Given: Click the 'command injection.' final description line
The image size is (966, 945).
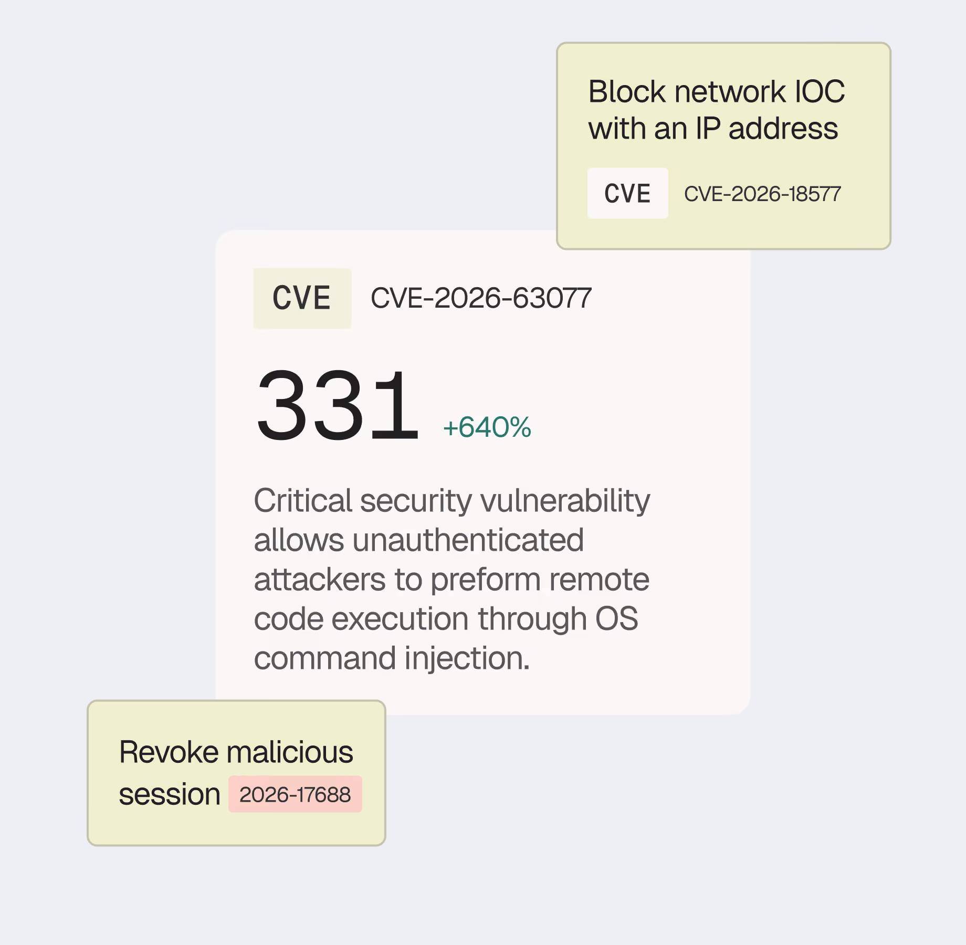Looking at the screenshot, I should 392,658.
